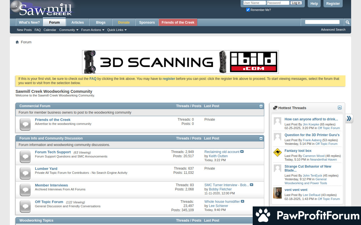Open the Donate tab

pos(124,22)
